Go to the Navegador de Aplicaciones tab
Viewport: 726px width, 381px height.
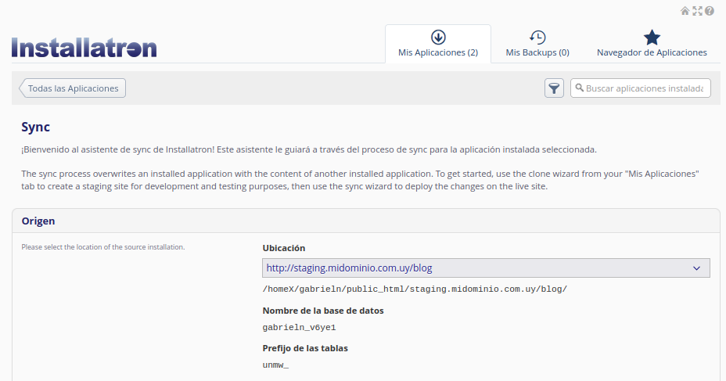652,52
